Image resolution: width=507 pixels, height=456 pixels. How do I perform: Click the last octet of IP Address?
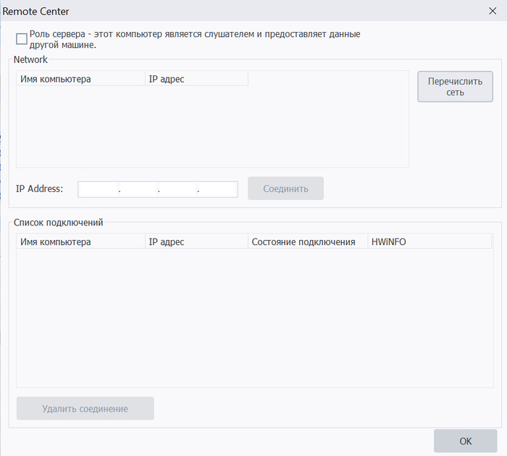(217, 189)
